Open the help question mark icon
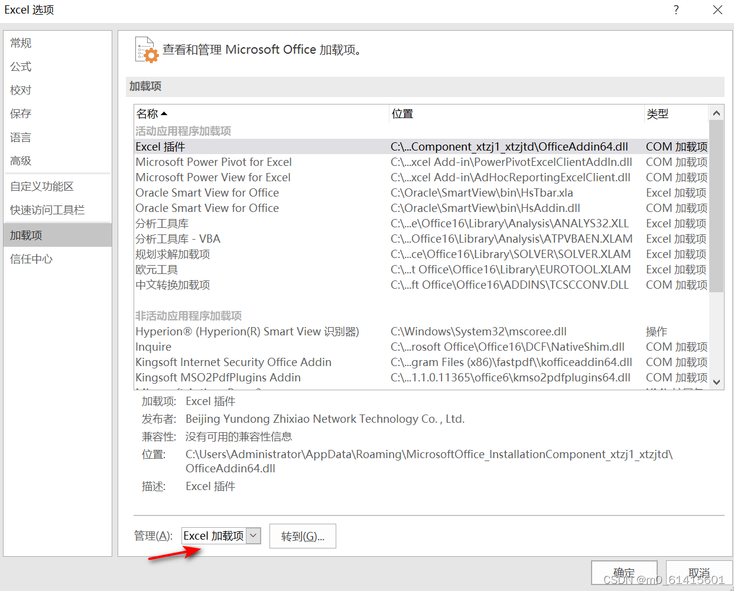The height and width of the screenshot is (591, 734). [x=675, y=10]
